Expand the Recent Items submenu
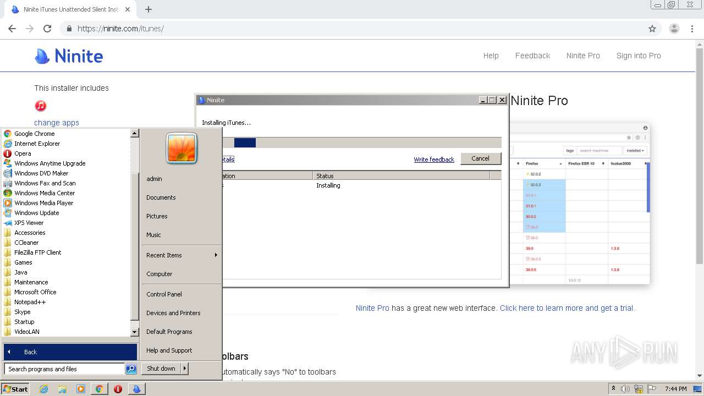The image size is (704, 396). [x=182, y=255]
